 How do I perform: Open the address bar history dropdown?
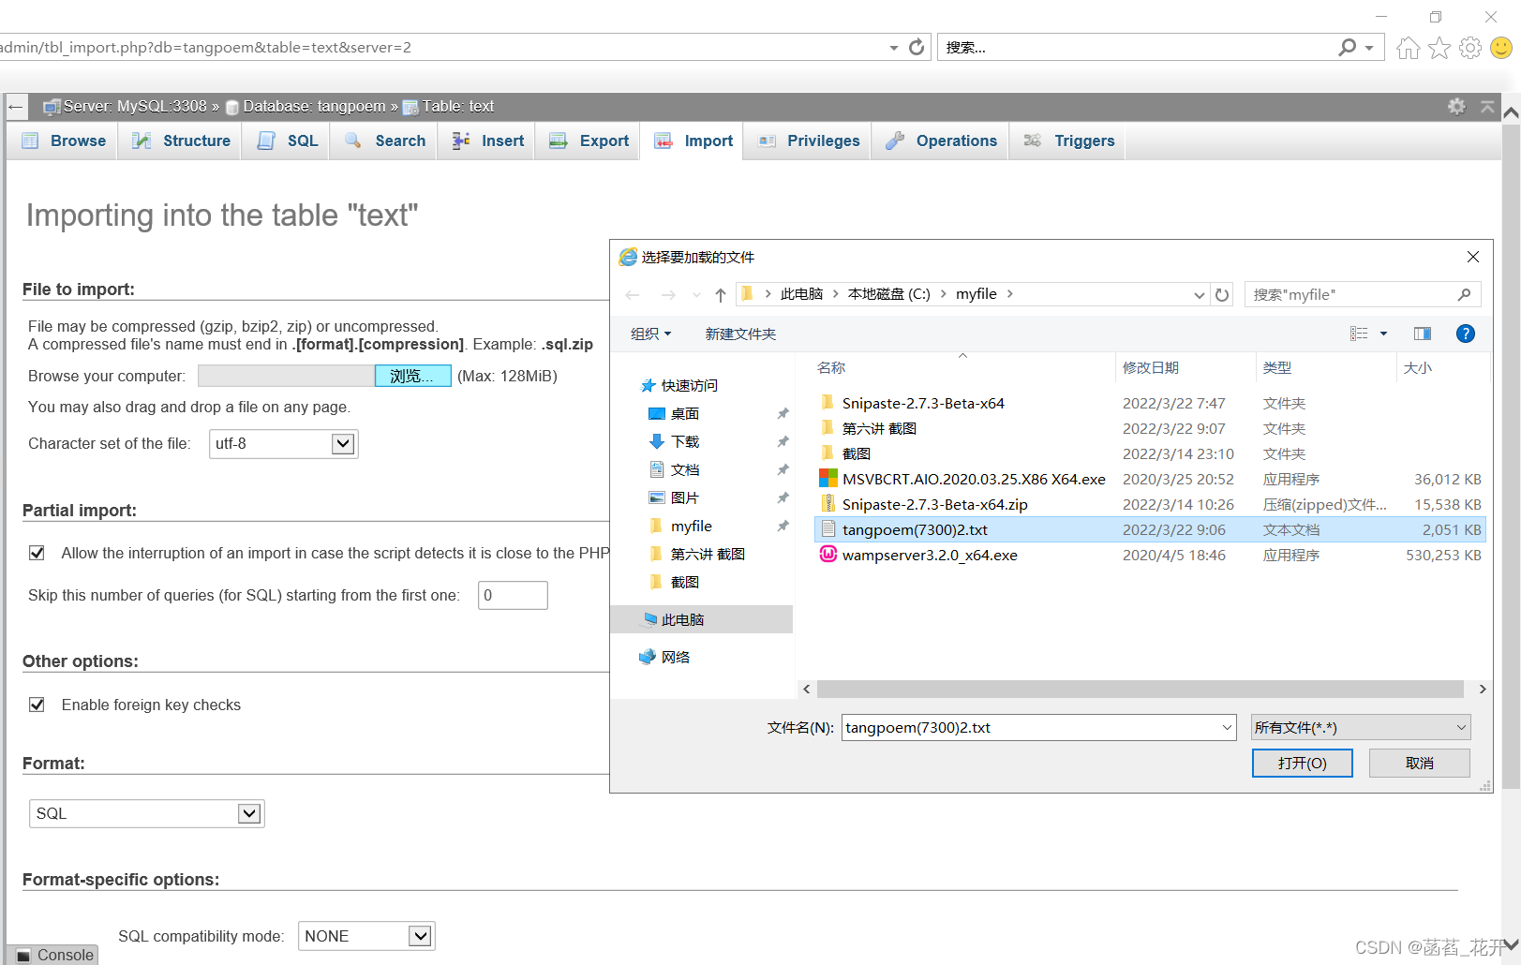point(893,48)
